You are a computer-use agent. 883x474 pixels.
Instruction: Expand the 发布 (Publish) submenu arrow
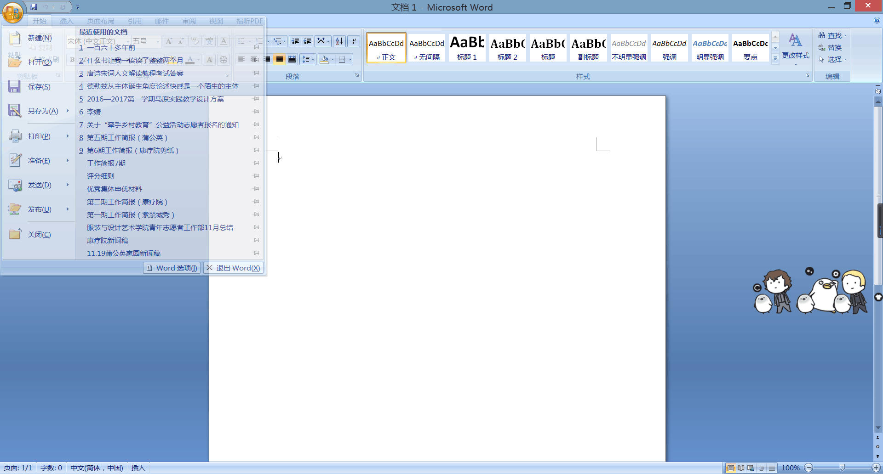[68, 209]
